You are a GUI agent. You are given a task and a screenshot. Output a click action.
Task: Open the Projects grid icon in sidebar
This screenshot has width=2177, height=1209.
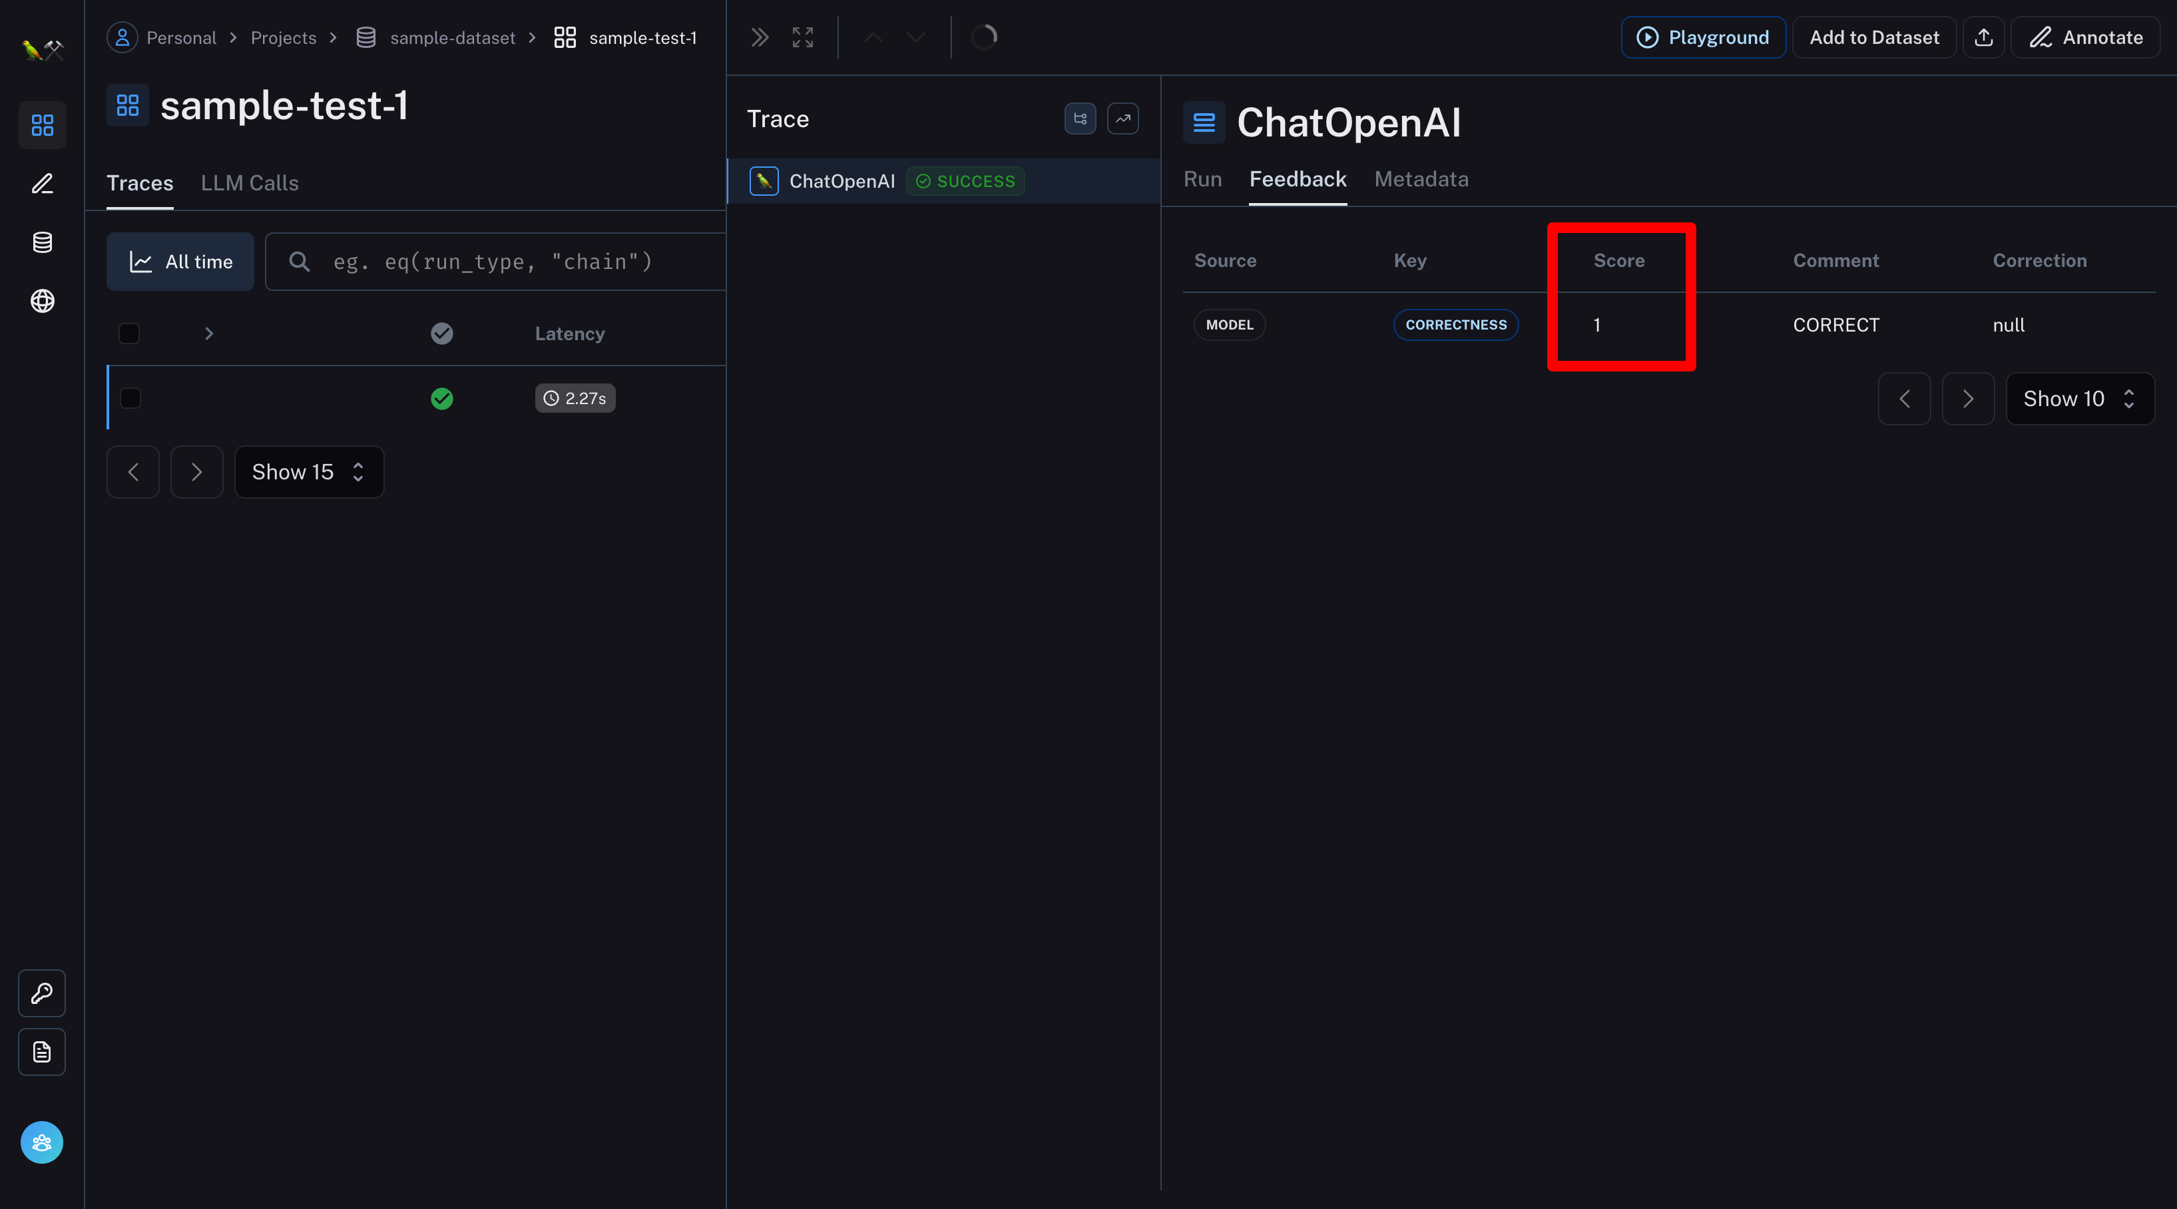click(x=42, y=125)
